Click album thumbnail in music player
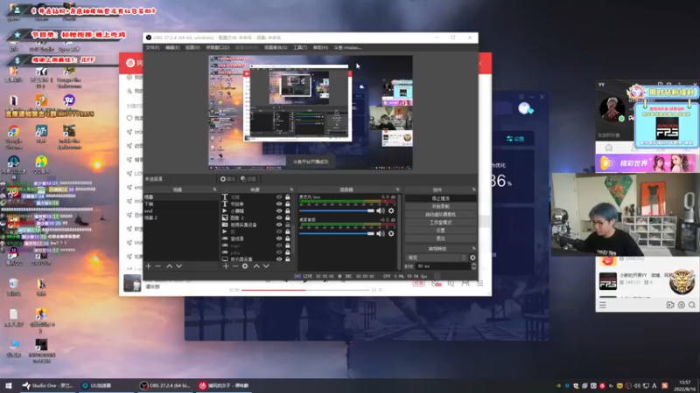Image resolution: width=700 pixels, height=393 pixels. 132,283
